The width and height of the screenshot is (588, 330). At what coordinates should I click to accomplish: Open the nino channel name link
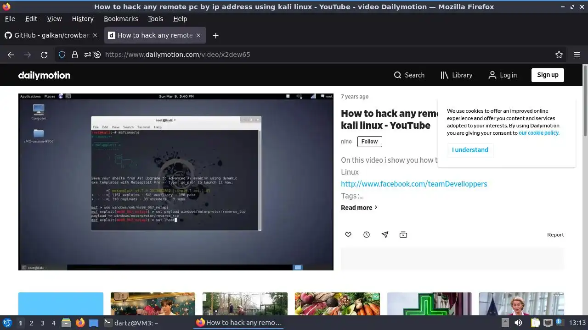346,142
